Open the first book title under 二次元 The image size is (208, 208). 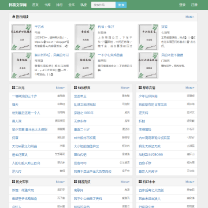[24, 96]
